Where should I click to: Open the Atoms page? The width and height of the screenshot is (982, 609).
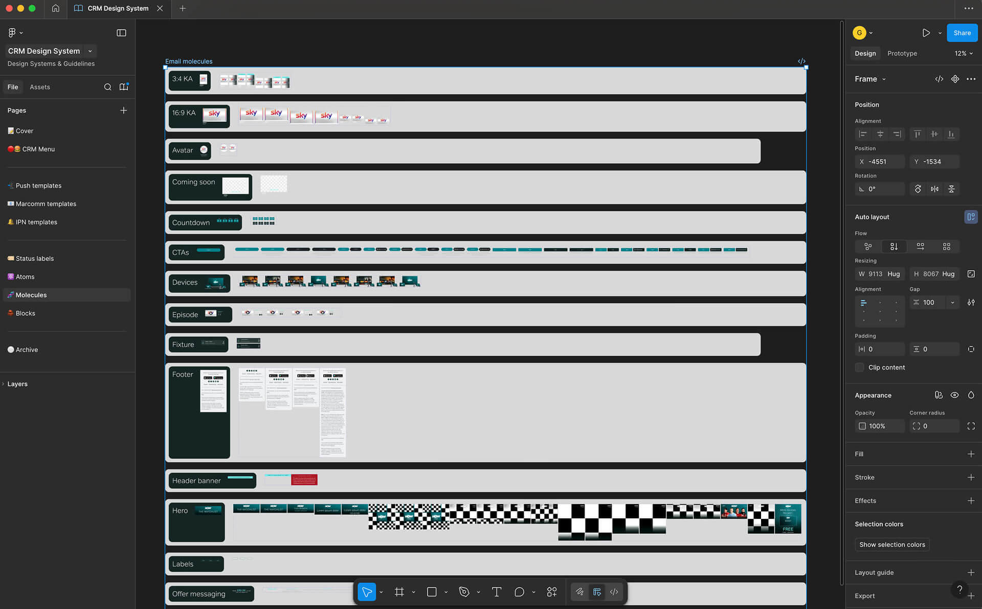pyautogui.click(x=25, y=277)
